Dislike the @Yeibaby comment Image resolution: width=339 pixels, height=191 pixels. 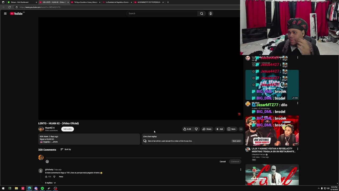point(54,177)
